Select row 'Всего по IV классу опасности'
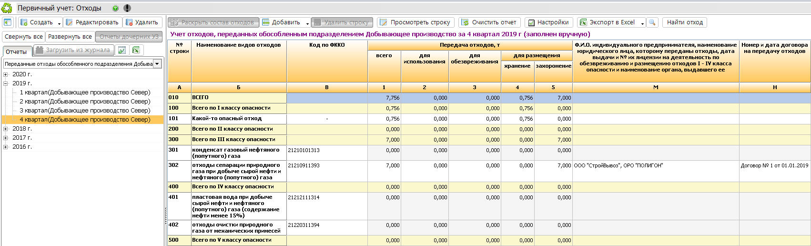The image size is (811, 246). pyautogui.click(x=489, y=187)
